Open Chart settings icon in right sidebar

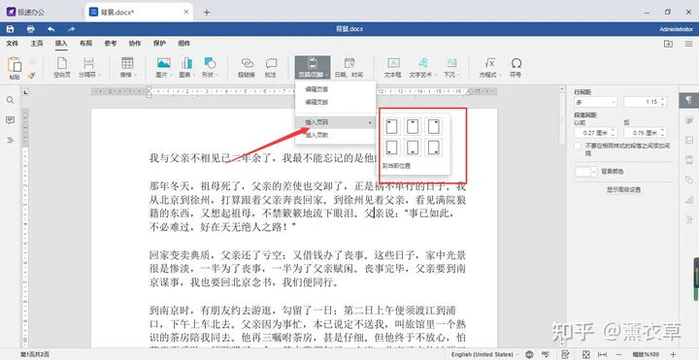(x=689, y=200)
